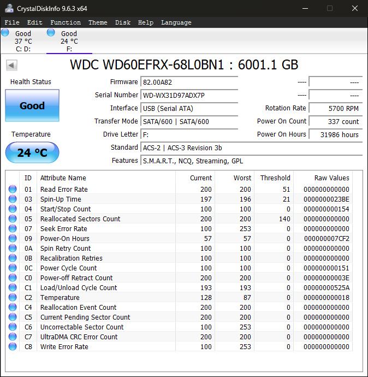The width and height of the screenshot is (368, 377).
Task: Click the Serial Number field WD-WX31D97ADX7P
Action: point(189,95)
